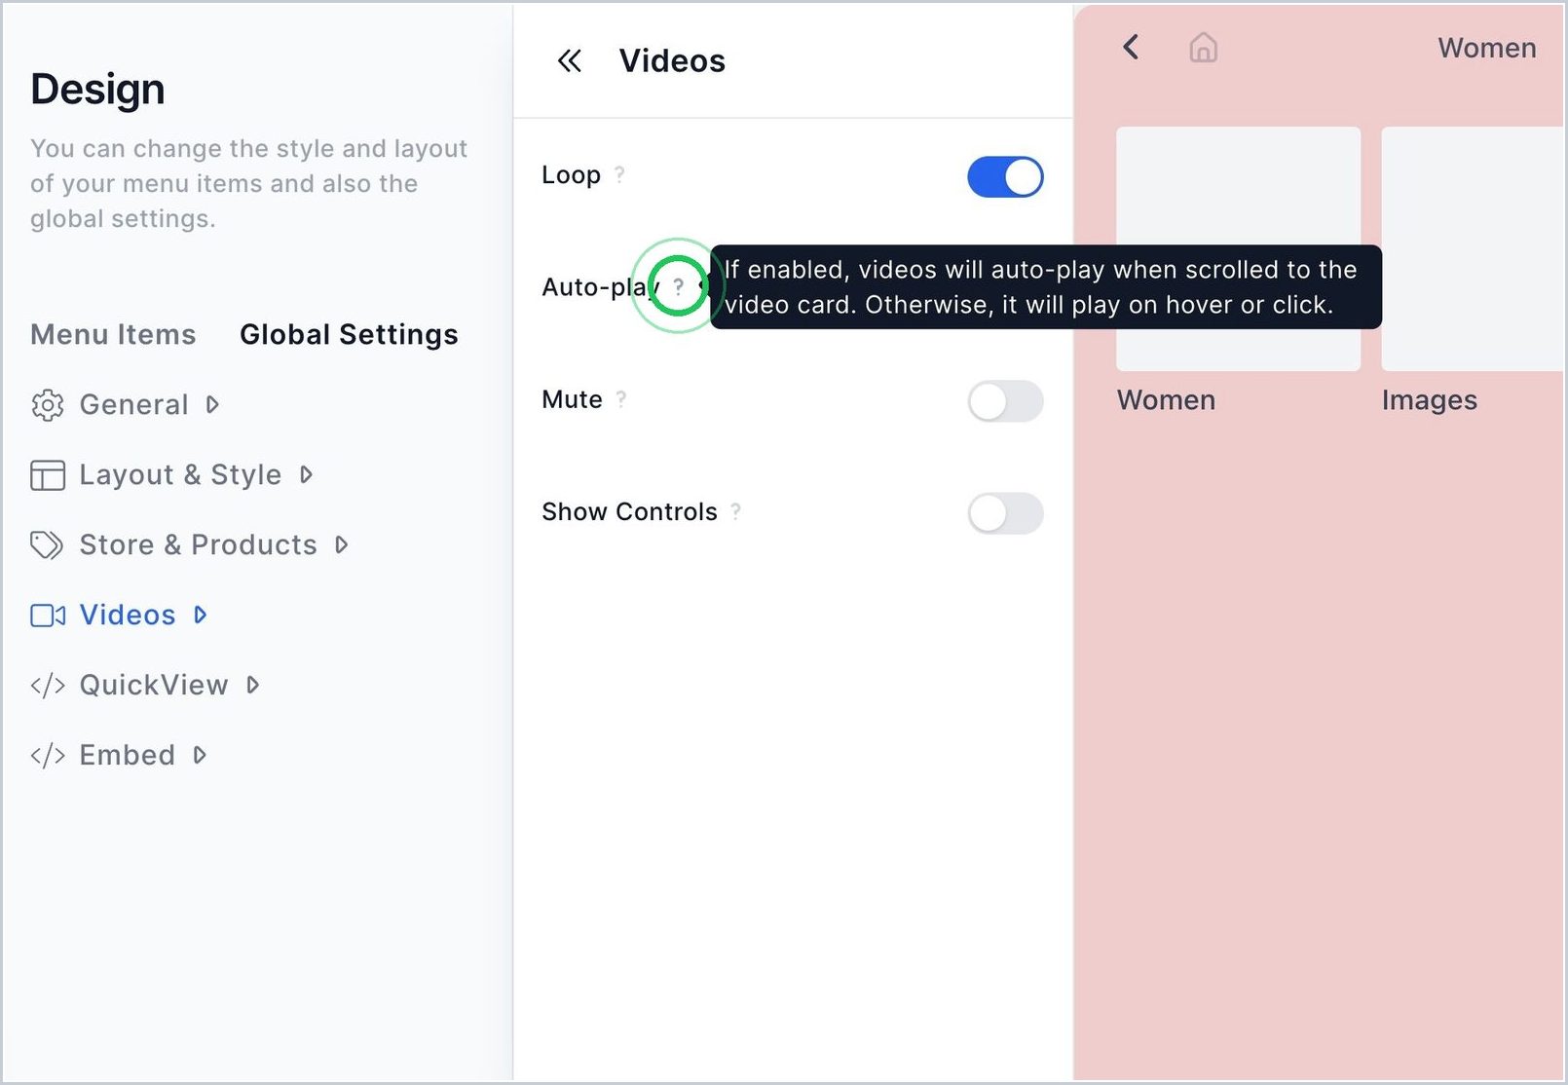Click the help icon beside Auto-play
This screenshot has height=1085, width=1568.
(x=679, y=286)
